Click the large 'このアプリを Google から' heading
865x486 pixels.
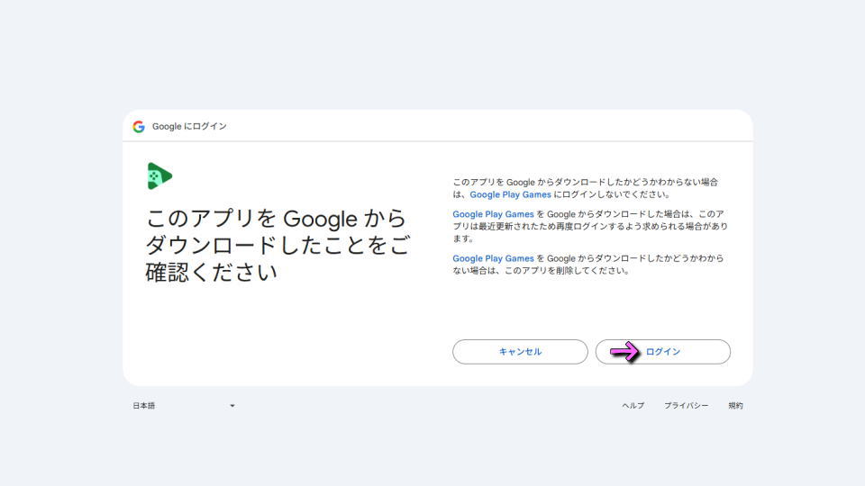pyautogui.click(x=276, y=219)
